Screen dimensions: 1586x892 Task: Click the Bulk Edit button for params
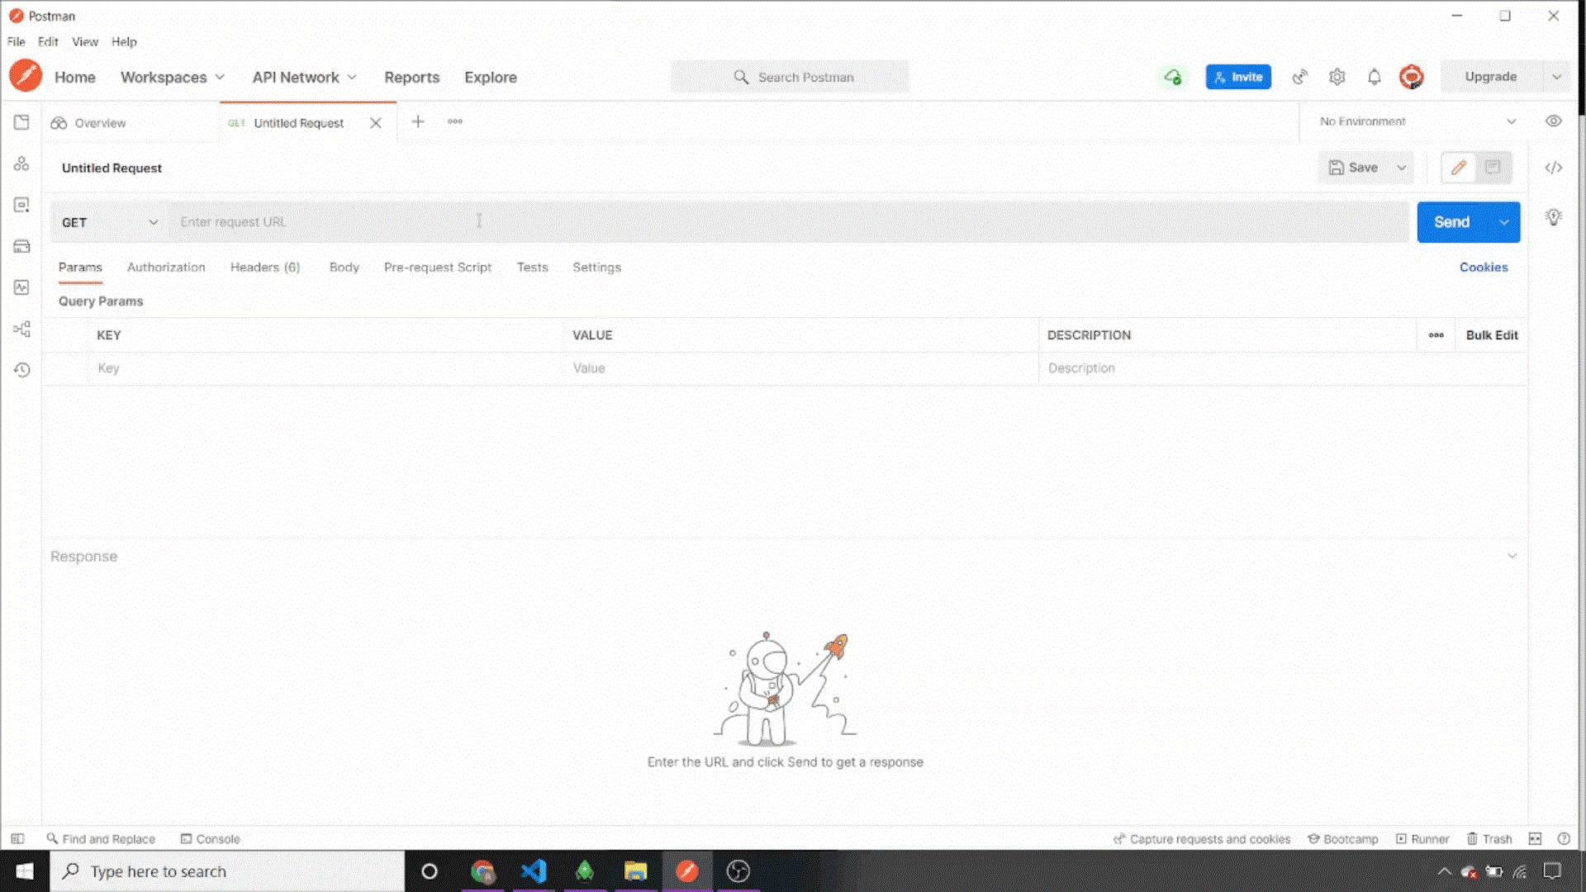click(1491, 334)
